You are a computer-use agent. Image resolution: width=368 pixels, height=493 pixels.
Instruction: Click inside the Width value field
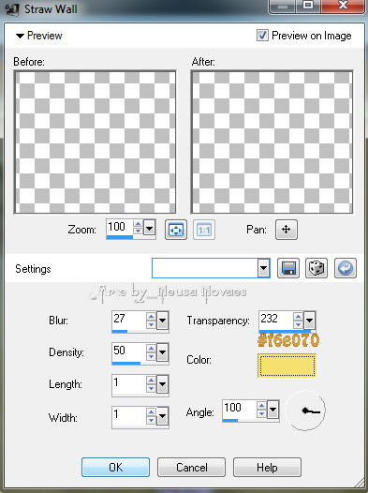click(x=128, y=415)
